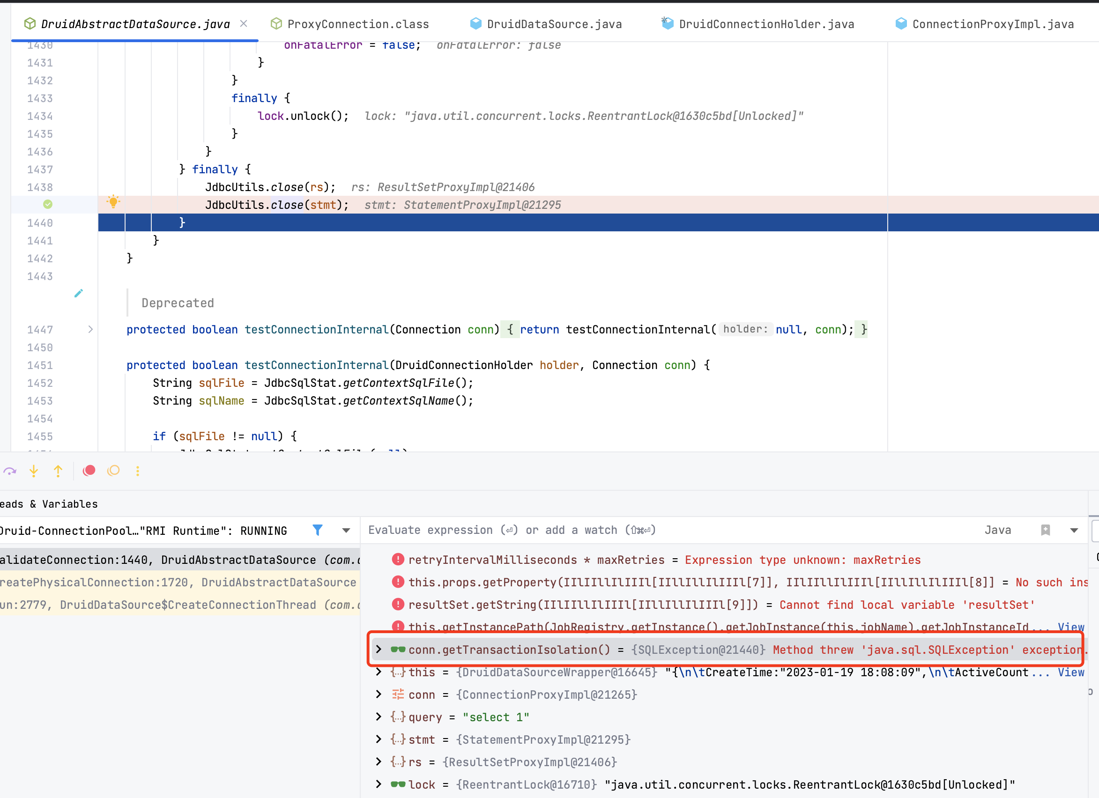
Task: Select Step Out in the debug toolbar
Action: click(58, 471)
